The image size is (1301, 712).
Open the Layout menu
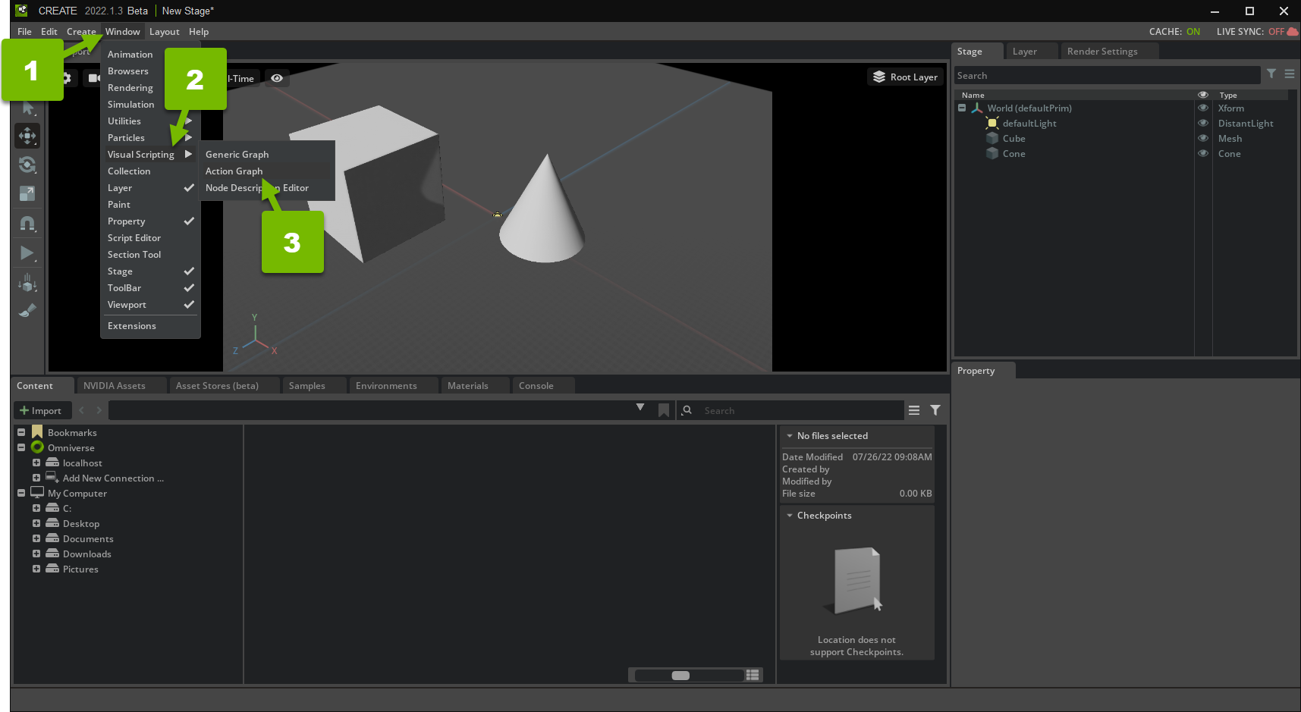164,31
